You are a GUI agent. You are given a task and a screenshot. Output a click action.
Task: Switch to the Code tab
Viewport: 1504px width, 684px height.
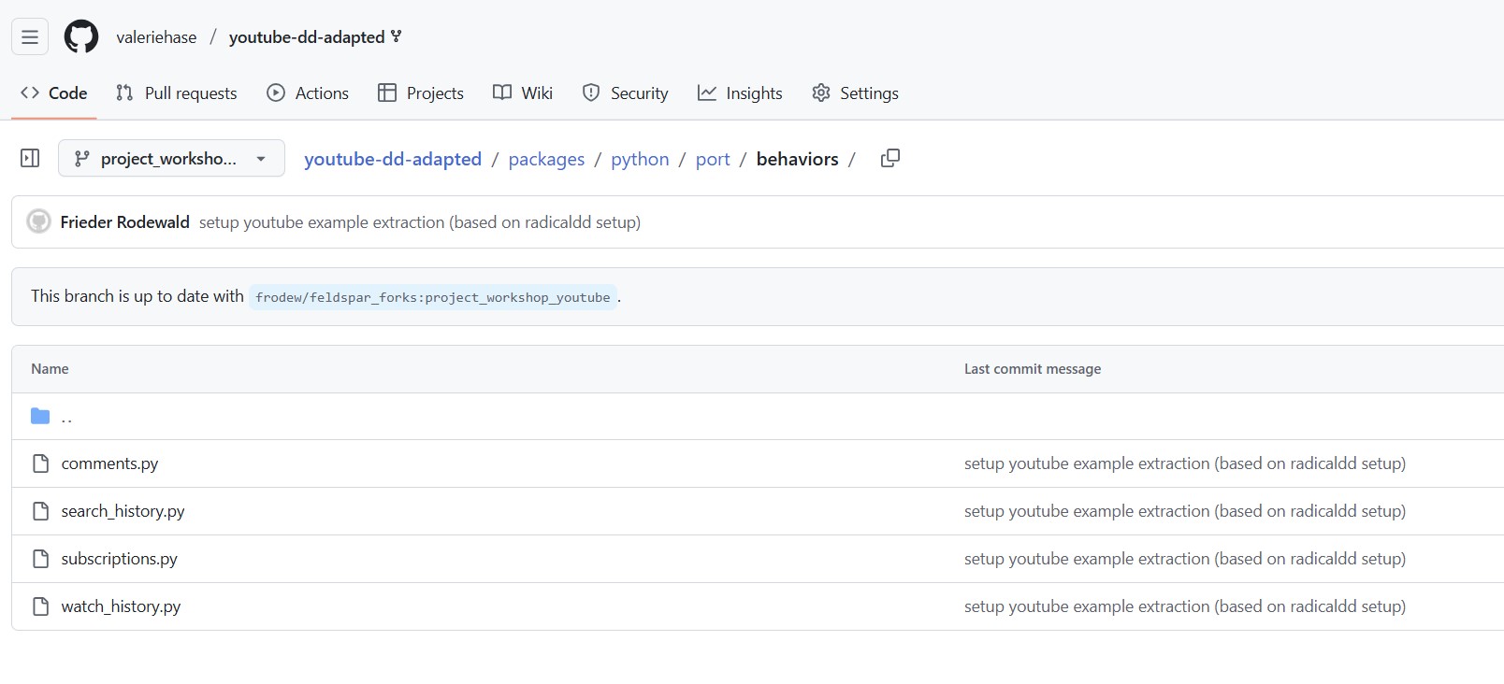[x=54, y=93]
